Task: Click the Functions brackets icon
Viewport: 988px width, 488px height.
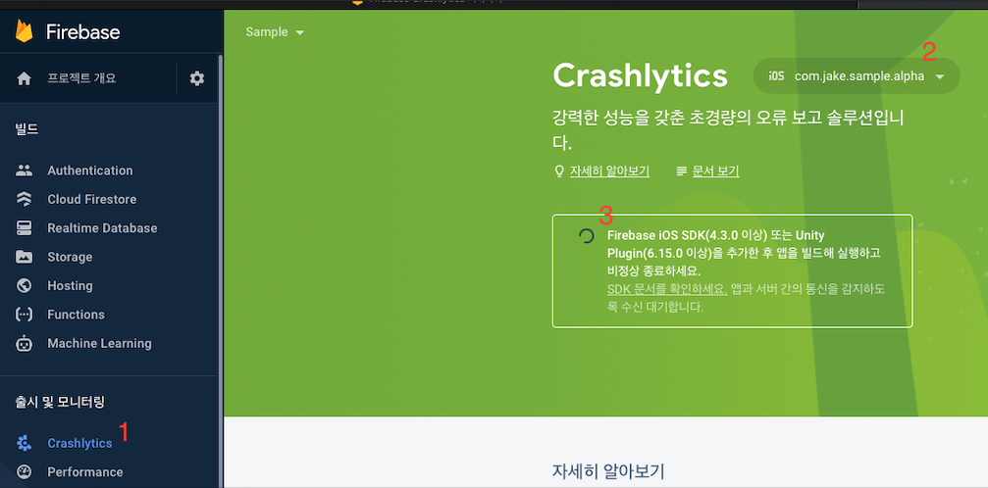Action: (x=24, y=315)
